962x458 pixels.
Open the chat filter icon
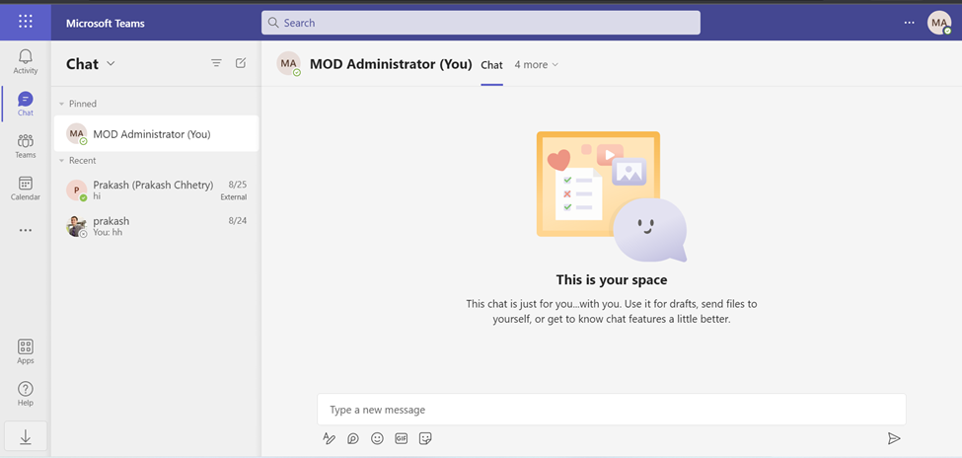pyautogui.click(x=216, y=63)
